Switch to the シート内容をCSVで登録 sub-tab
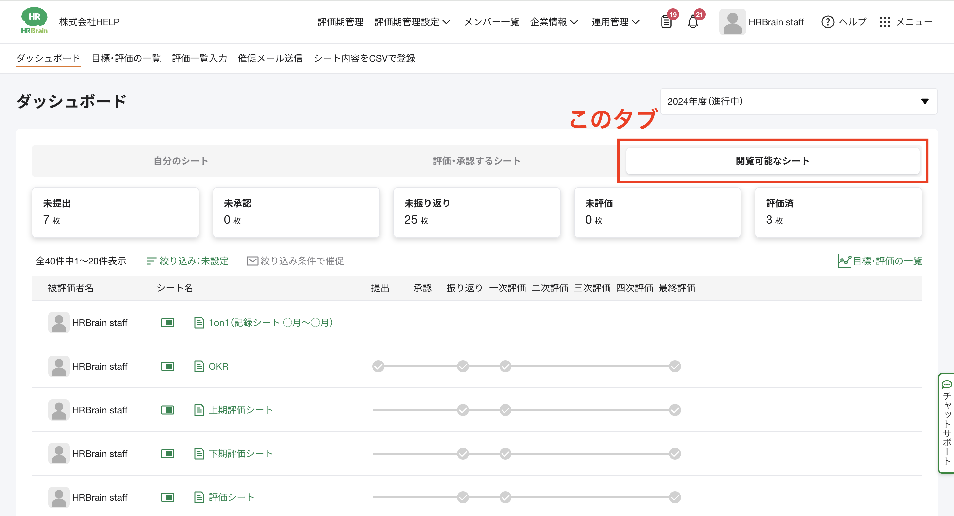 pos(364,58)
